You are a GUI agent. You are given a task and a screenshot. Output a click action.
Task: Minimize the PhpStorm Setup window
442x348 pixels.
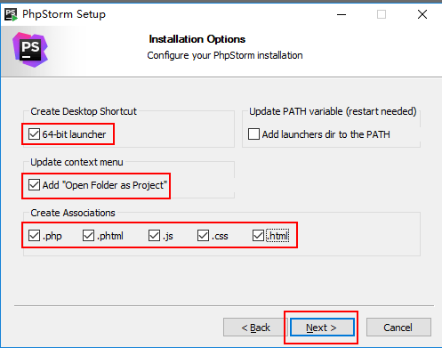[x=342, y=14]
